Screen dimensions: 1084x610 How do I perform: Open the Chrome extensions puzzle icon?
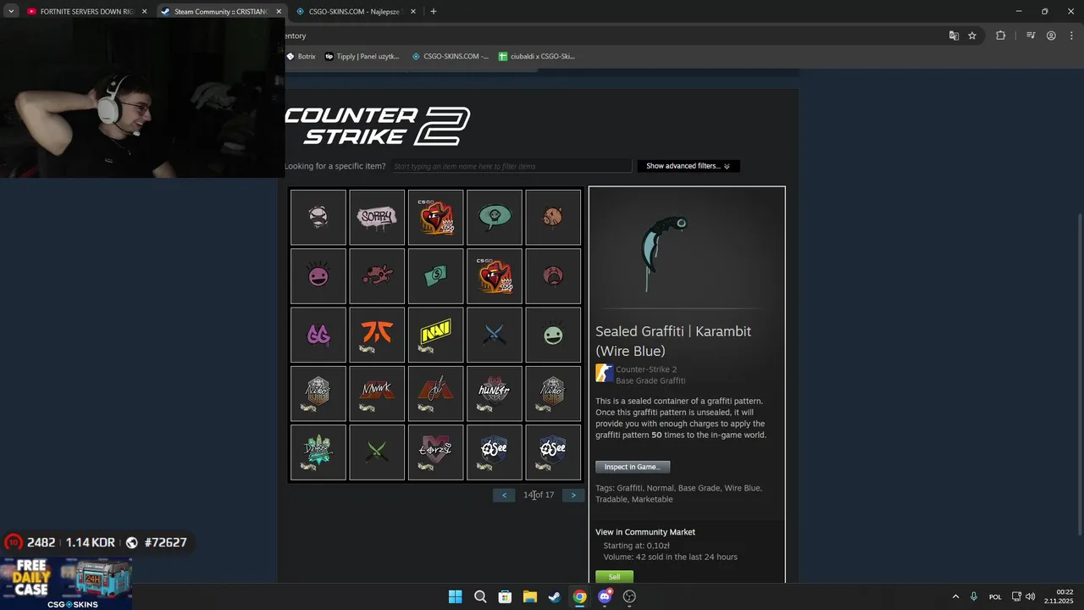(x=1000, y=36)
